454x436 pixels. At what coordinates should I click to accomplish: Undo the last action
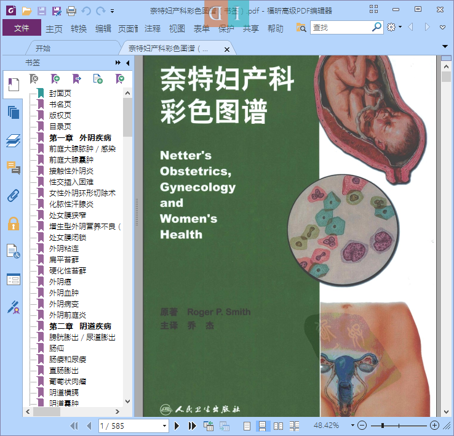[x=86, y=11]
